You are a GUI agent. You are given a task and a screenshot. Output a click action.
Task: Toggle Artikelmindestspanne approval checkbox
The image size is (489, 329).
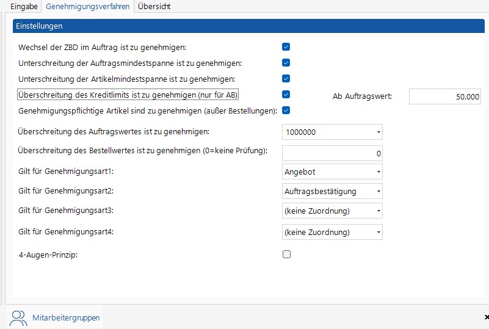(286, 78)
